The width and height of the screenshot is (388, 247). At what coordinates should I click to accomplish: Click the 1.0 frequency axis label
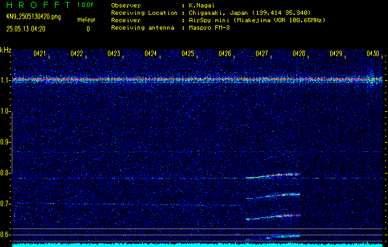point(6,111)
